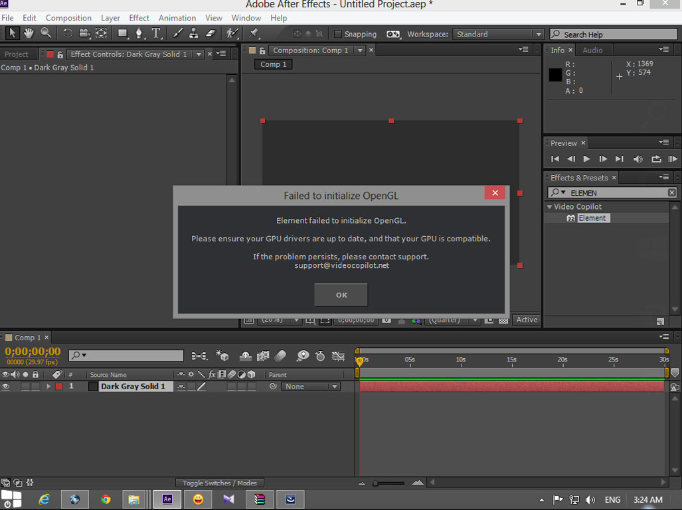Collapse the Video Copilot category
Screen dimensions: 682x510
(x=549, y=207)
